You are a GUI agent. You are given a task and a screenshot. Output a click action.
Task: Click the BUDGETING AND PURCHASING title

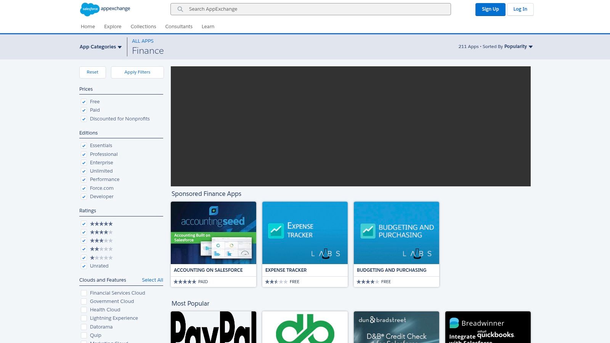click(392, 270)
